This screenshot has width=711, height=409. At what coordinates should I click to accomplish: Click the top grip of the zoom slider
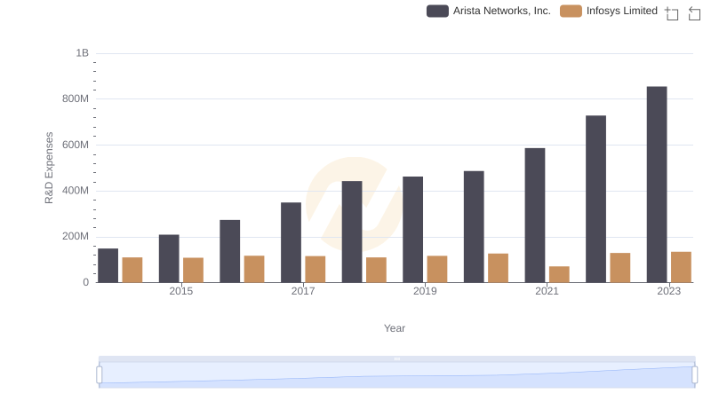(396, 358)
